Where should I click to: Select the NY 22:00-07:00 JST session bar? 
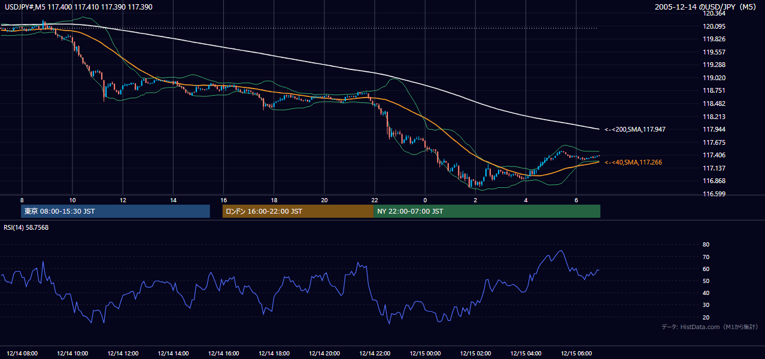pyautogui.click(x=487, y=211)
